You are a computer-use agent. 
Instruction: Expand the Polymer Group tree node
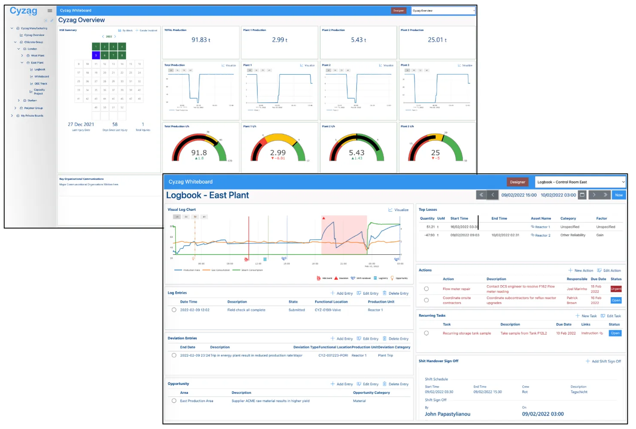pos(15,108)
